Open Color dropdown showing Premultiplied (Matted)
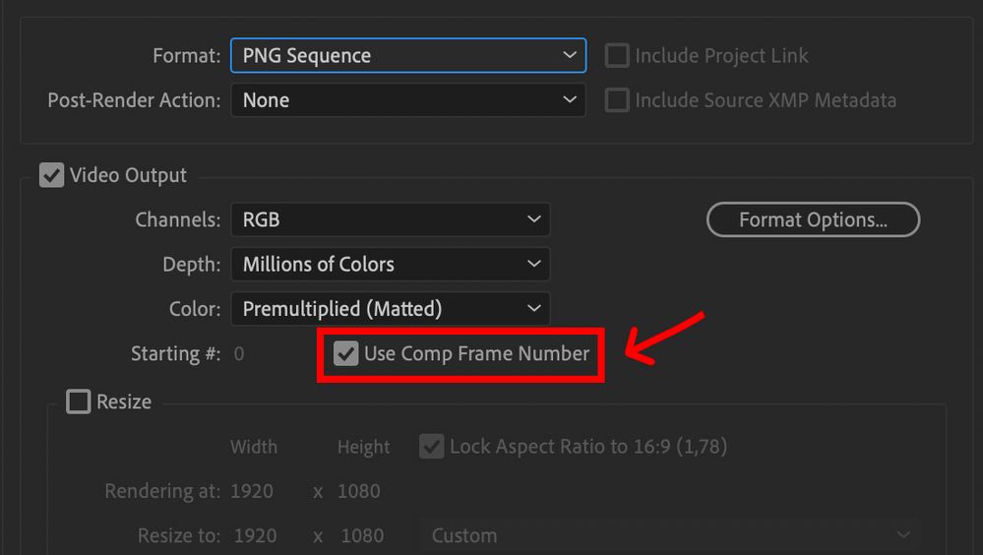The width and height of the screenshot is (983, 555). tap(390, 309)
